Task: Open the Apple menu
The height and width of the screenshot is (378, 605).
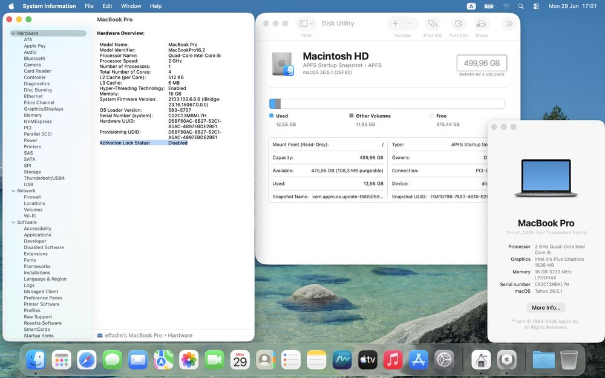Action: pyautogui.click(x=11, y=6)
